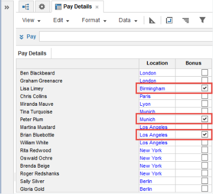Uncheck Bonus for Peter Plum
The height and width of the screenshot is (194, 213).
click(x=205, y=119)
